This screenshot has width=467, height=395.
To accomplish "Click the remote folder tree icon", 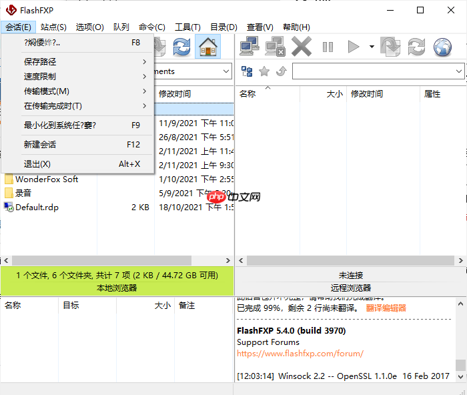I will [x=247, y=71].
